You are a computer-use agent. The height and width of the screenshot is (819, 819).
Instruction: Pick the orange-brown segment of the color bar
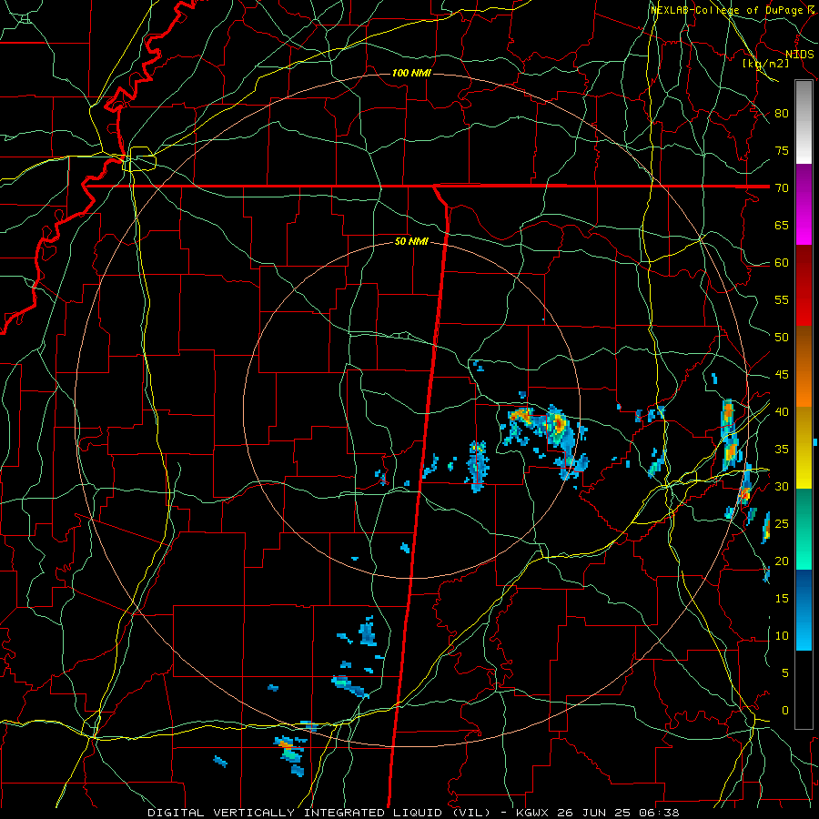(804, 367)
